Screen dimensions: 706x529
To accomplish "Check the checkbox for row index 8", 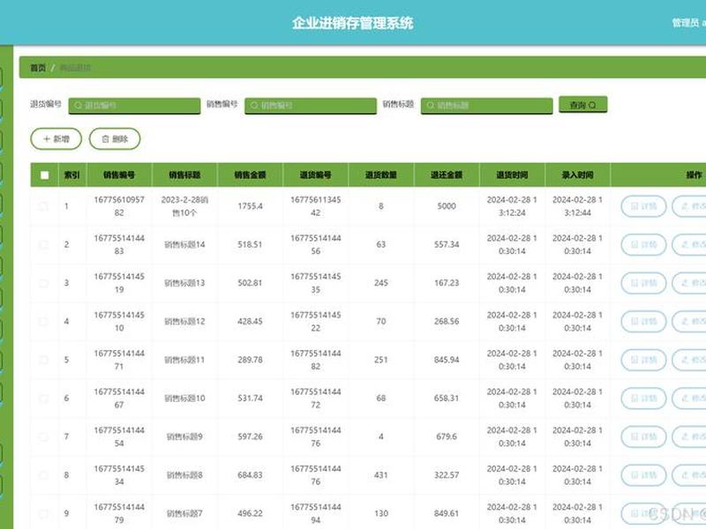I will (x=43, y=475).
